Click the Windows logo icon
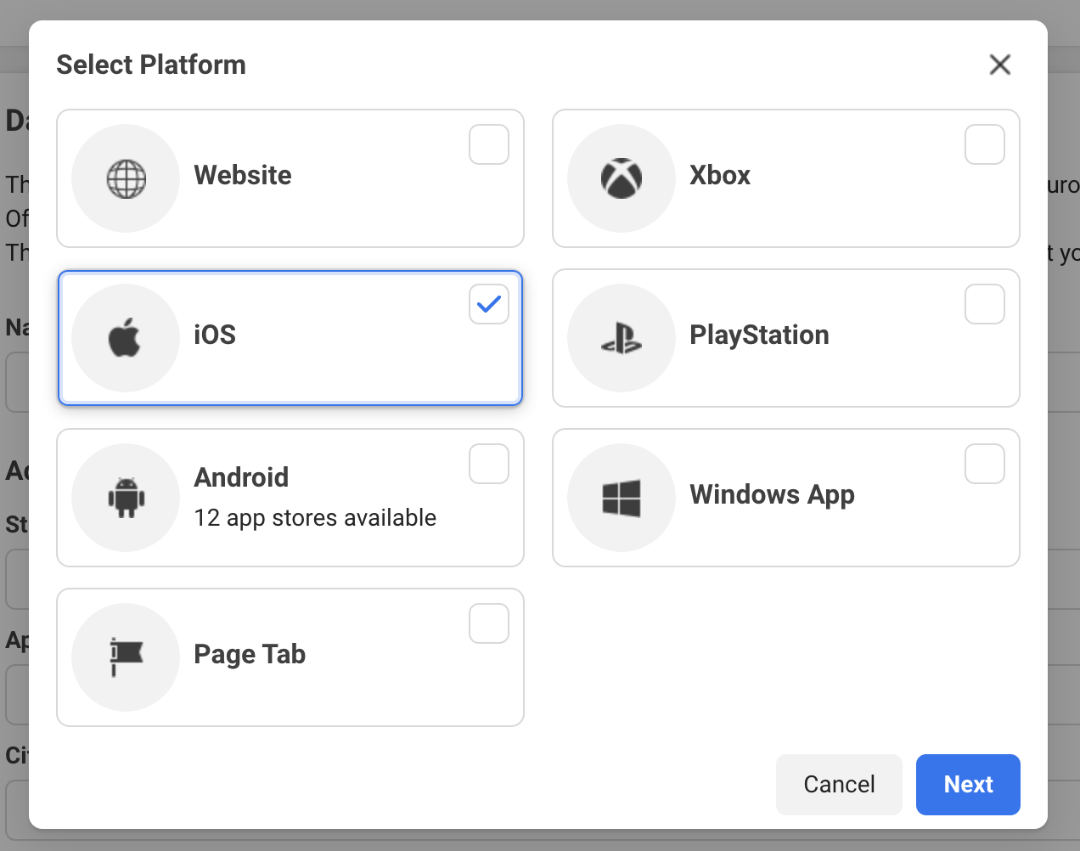 coord(622,498)
